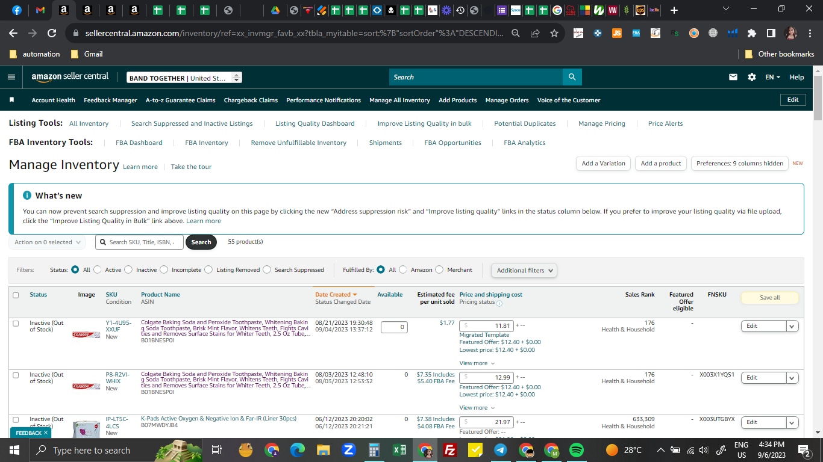Open the FBA Dashboard link
Viewport: 823px width, 462px height.
pyautogui.click(x=139, y=143)
